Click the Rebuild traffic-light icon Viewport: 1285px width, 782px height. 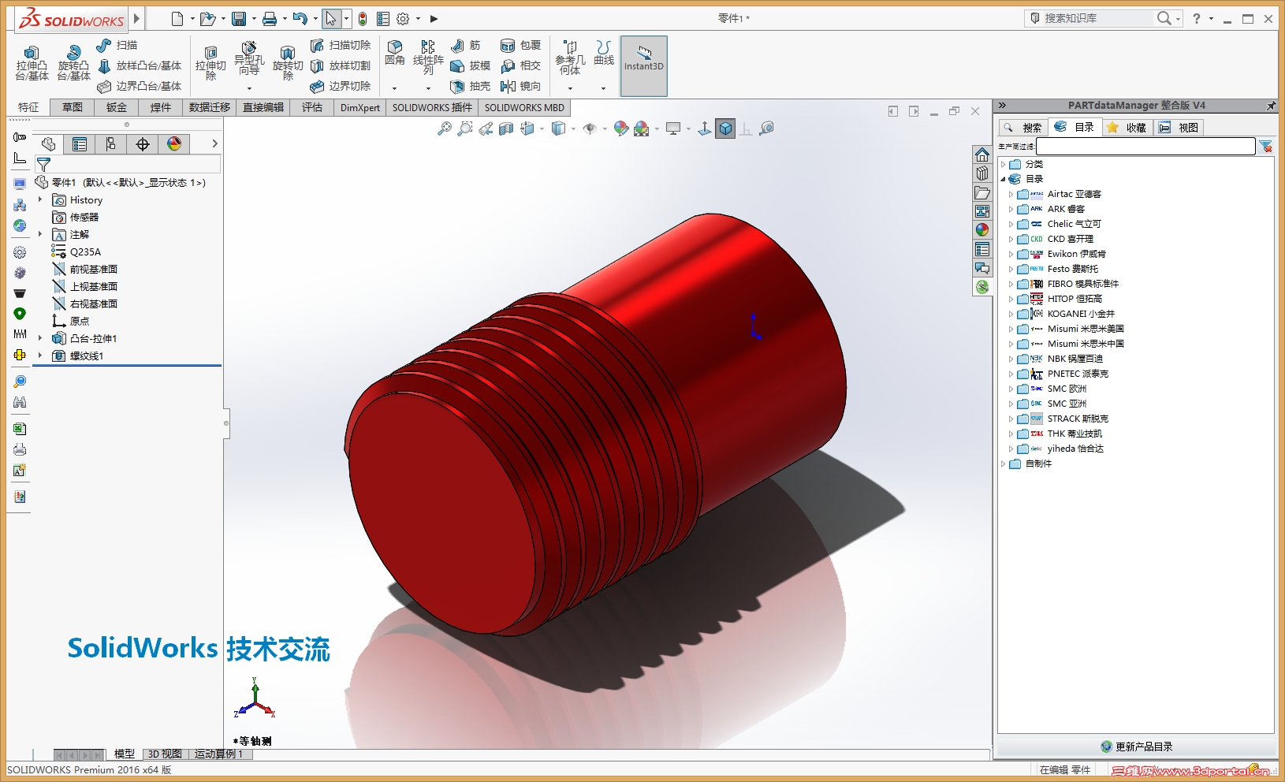coord(363,19)
